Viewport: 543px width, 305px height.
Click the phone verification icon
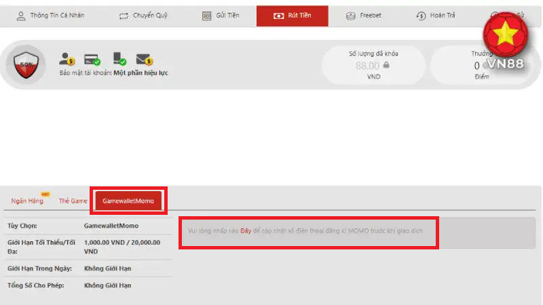click(x=118, y=59)
